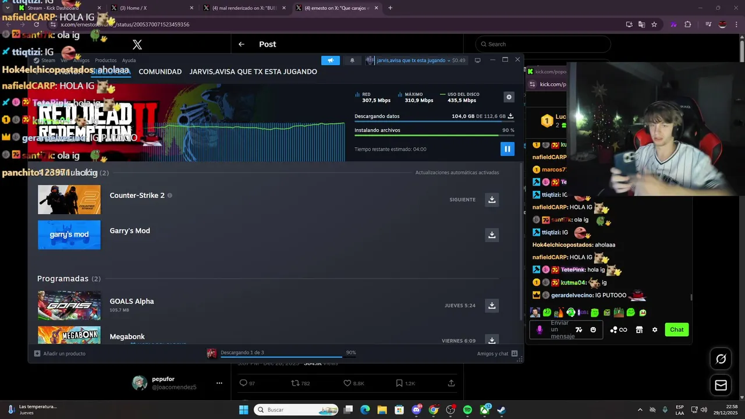Repost the X post with 782 reposts

(x=300, y=384)
